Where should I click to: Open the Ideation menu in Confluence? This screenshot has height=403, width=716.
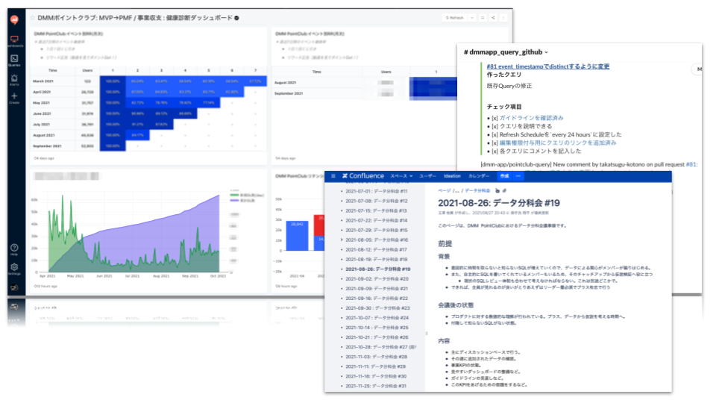(452, 176)
